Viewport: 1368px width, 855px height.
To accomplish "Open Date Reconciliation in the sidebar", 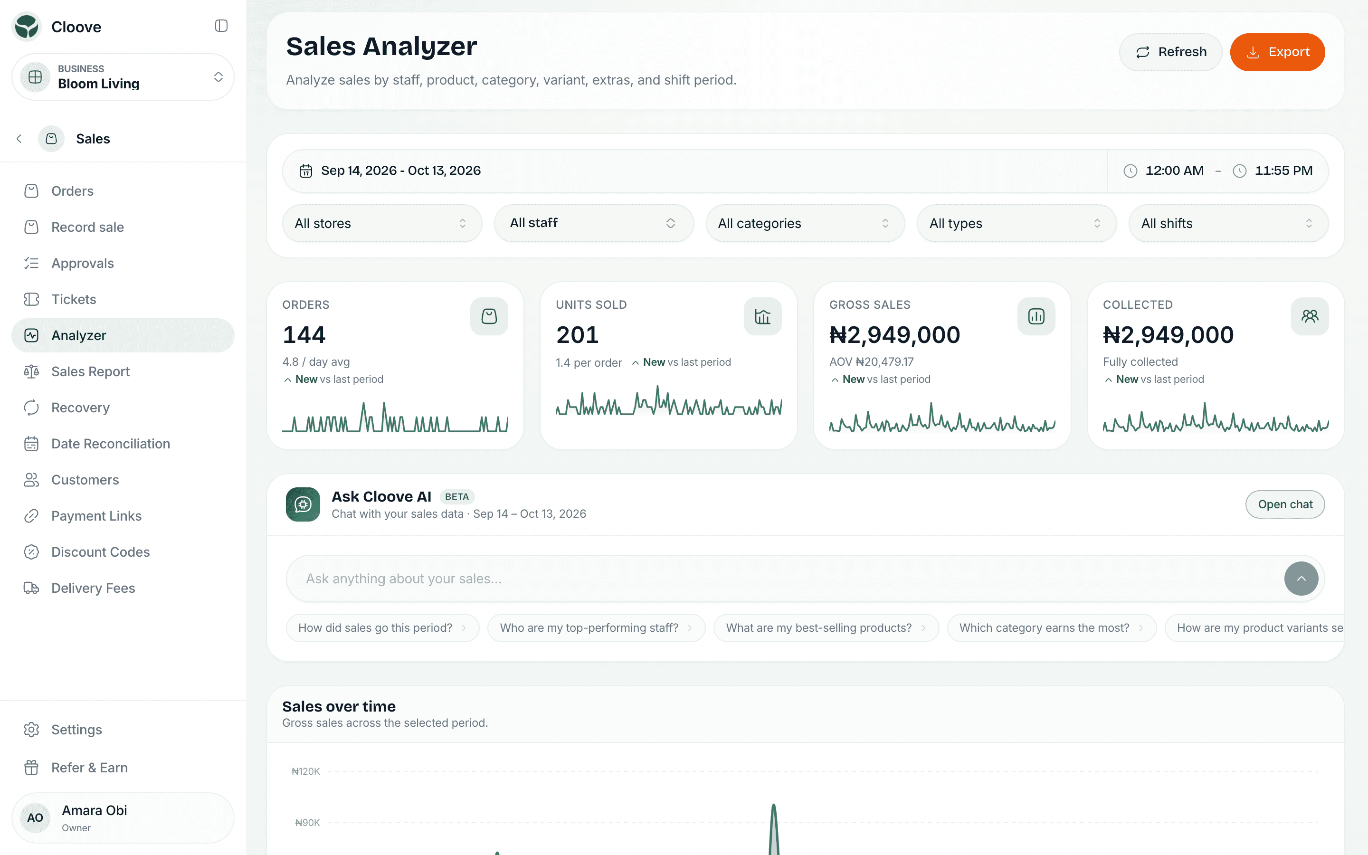I will pyautogui.click(x=123, y=444).
